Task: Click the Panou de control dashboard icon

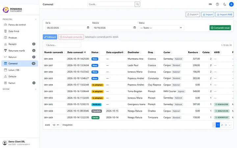Action: 6,25
